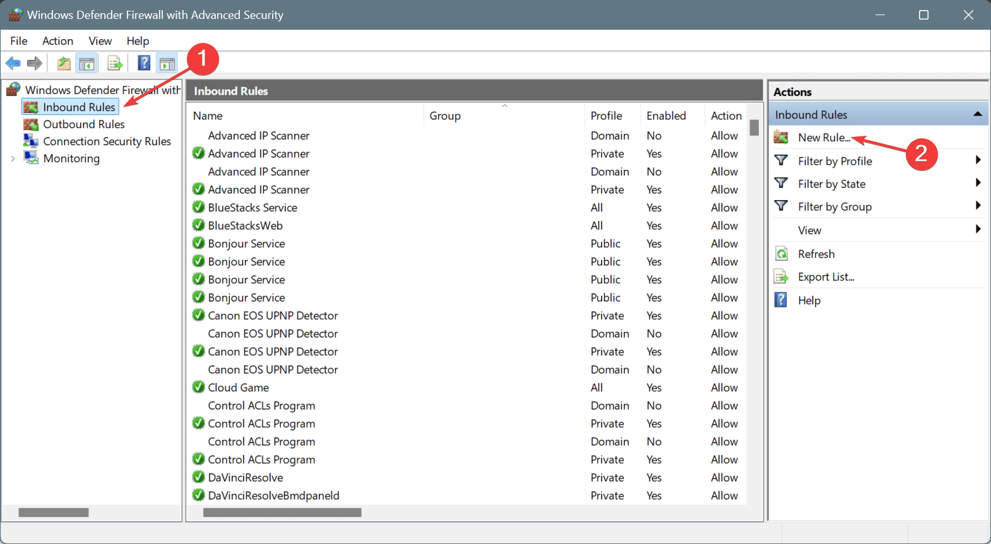991x544 pixels.
Task: Click Filter by Group action
Action: coord(834,206)
